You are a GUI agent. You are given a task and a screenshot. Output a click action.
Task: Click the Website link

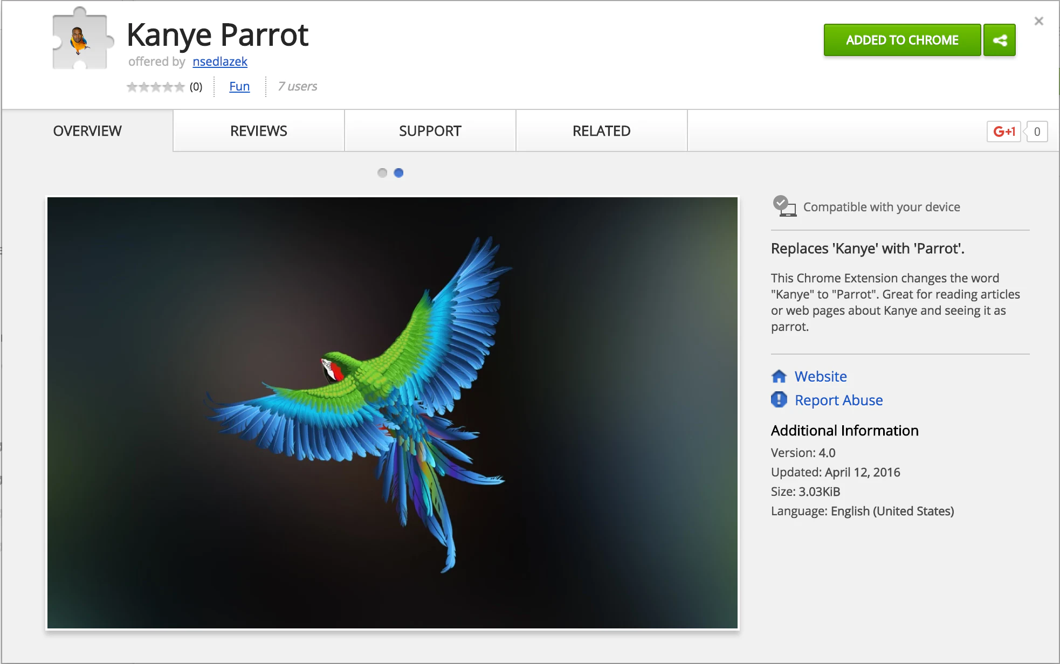[x=821, y=376]
